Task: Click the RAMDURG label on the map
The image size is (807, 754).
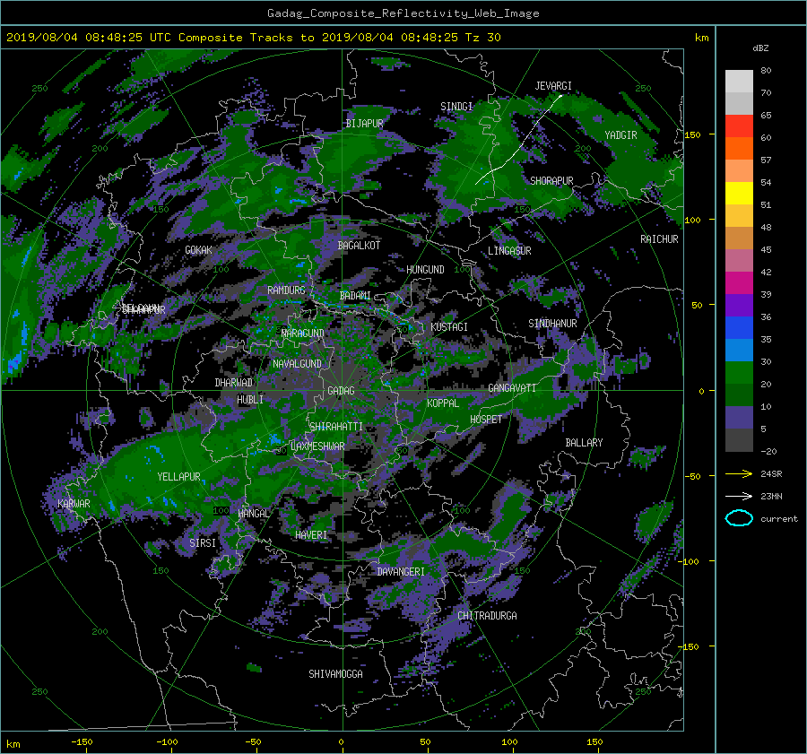Action: point(286,290)
